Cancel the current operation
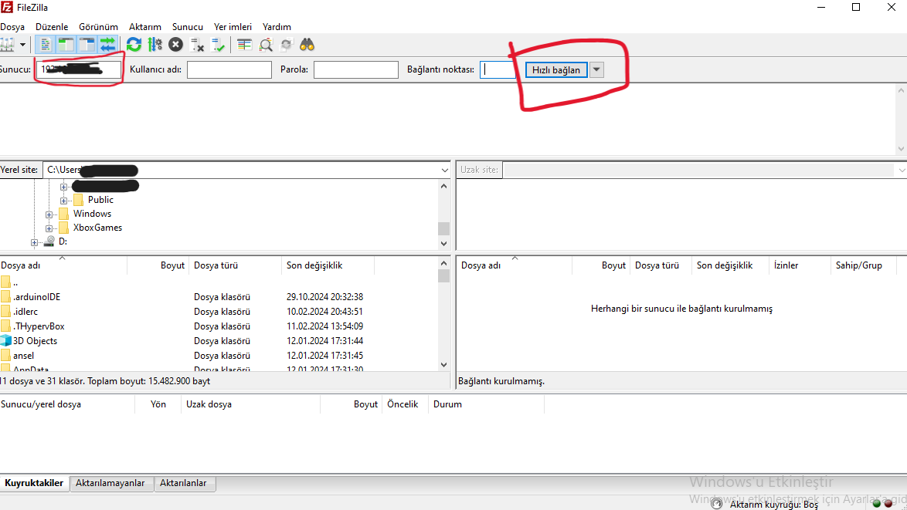This screenshot has width=907, height=510. coord(176,45)
